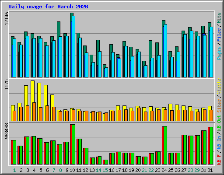Select weekend day 7 on the axis
Screen dimensions: 224x175
(x=54, y=170)
